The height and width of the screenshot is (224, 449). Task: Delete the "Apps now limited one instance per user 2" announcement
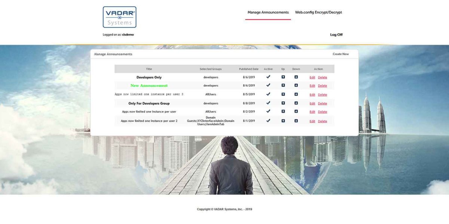(323, 121)
